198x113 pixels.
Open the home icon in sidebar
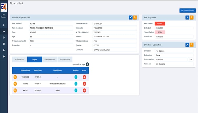4,25
